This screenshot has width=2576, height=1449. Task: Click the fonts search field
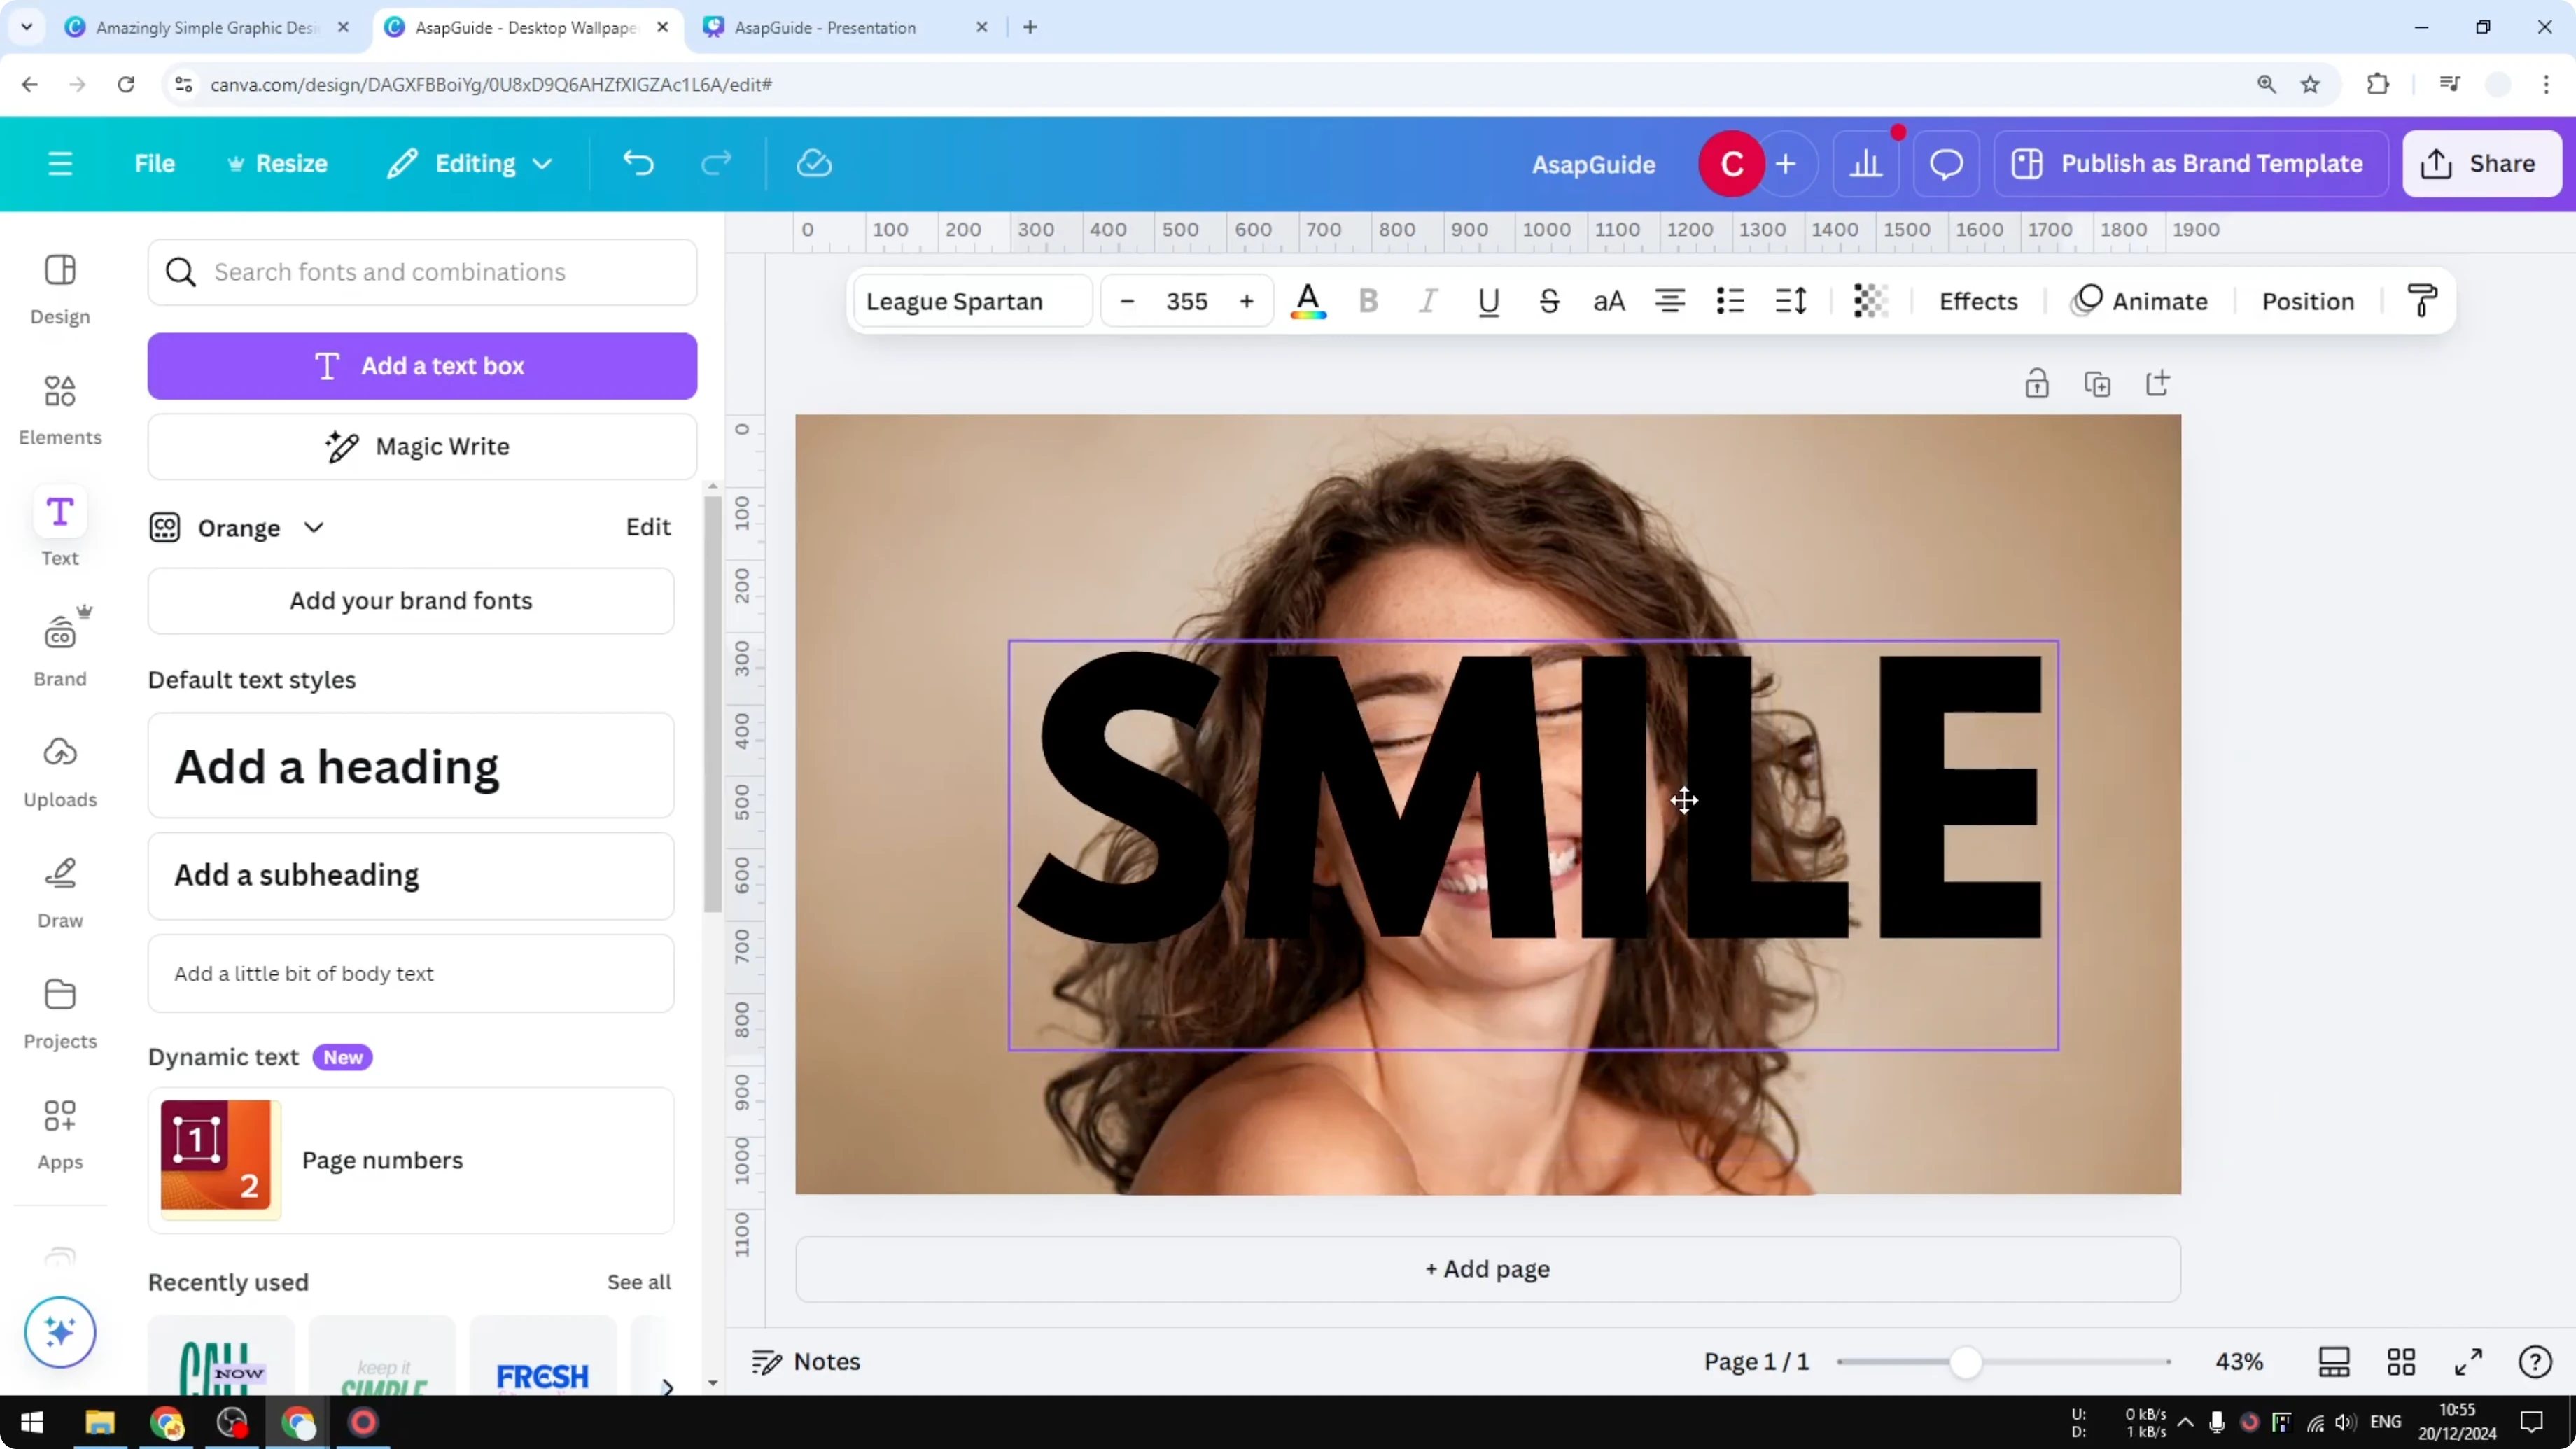[x=421, y=272]
